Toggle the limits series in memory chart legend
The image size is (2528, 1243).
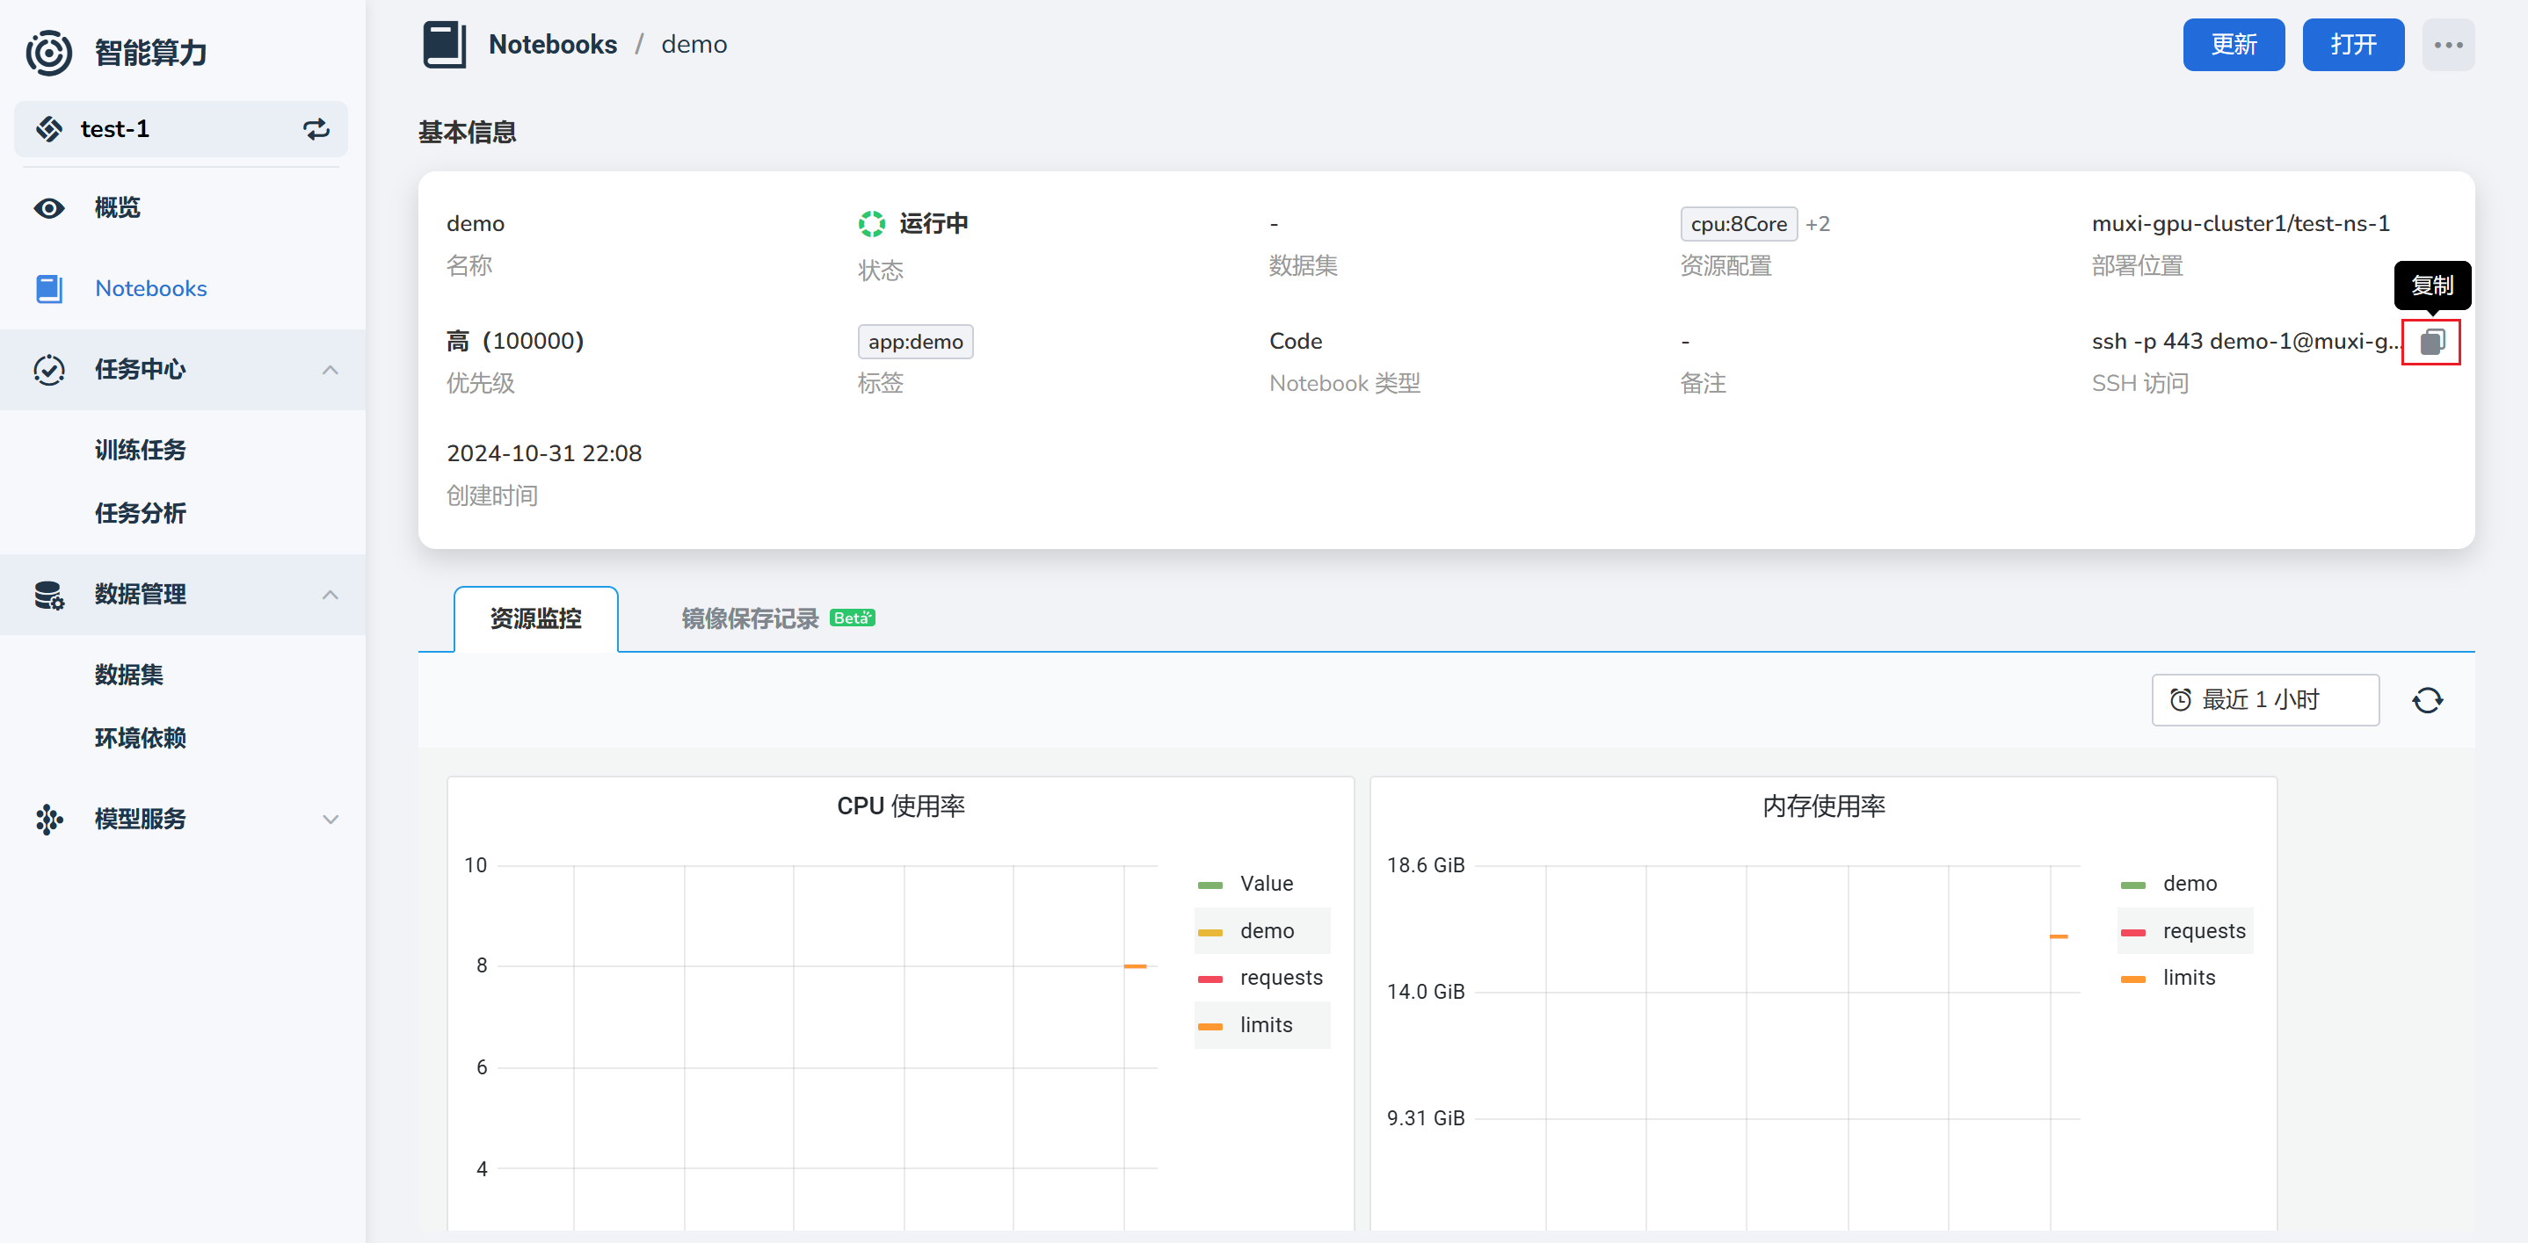(x=2184, y=978)
